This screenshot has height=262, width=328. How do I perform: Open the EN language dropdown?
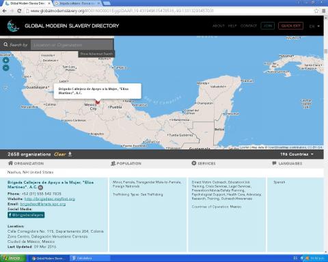coord(314,26)
